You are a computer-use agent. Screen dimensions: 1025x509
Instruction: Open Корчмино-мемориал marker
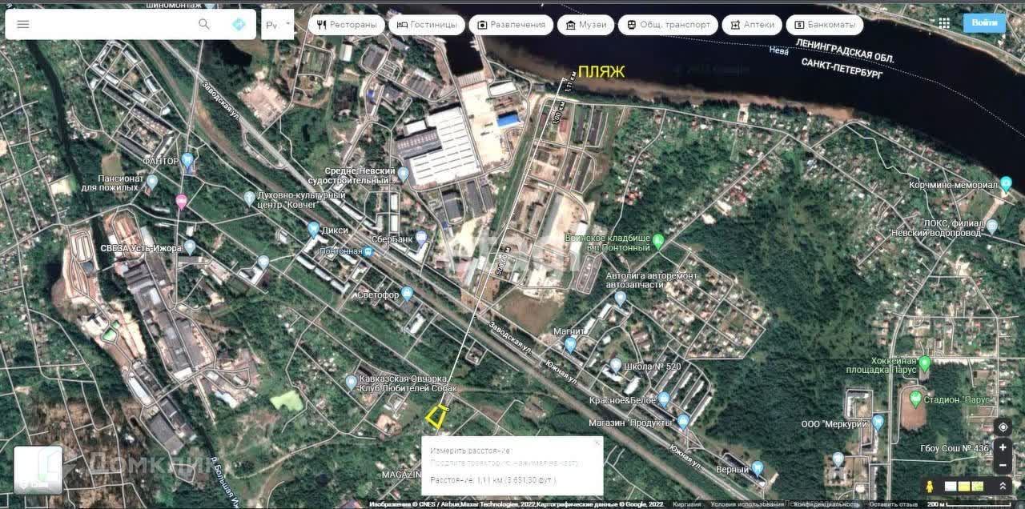(x=1007, y=185)
